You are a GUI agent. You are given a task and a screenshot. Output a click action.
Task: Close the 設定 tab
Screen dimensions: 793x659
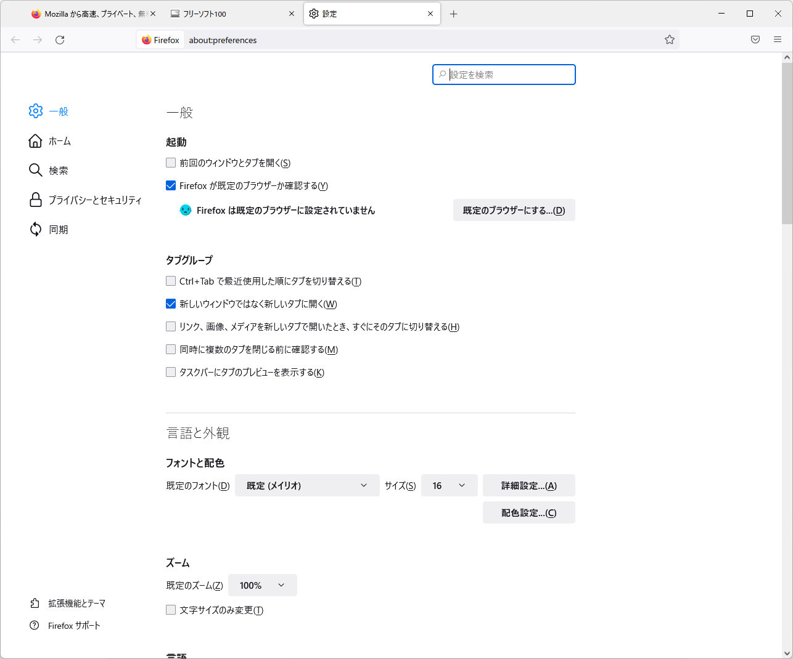coord(430,14)
